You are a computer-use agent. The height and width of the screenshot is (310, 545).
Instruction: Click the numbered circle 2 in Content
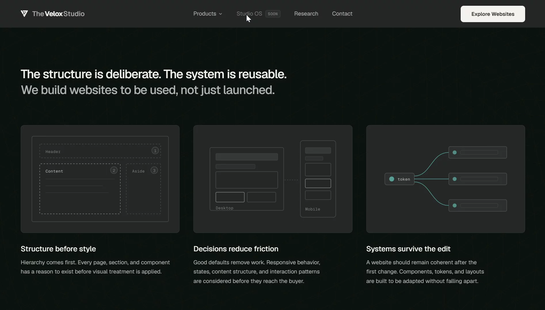[114, 170]
